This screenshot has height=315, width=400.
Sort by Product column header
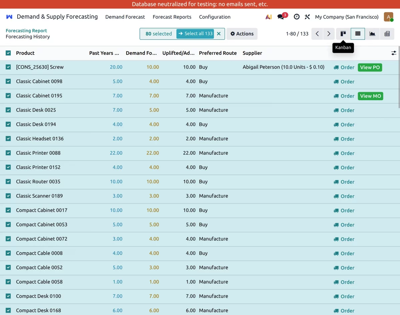click(x=25, y=53)
